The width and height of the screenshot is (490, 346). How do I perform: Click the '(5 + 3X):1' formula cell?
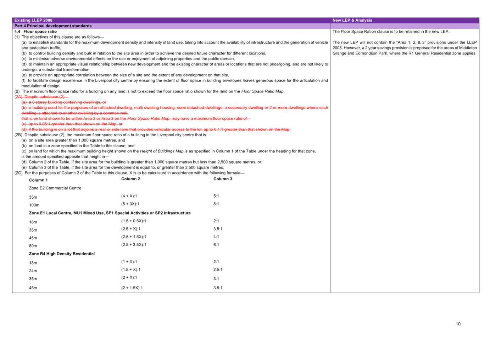(x=130, y=204)
